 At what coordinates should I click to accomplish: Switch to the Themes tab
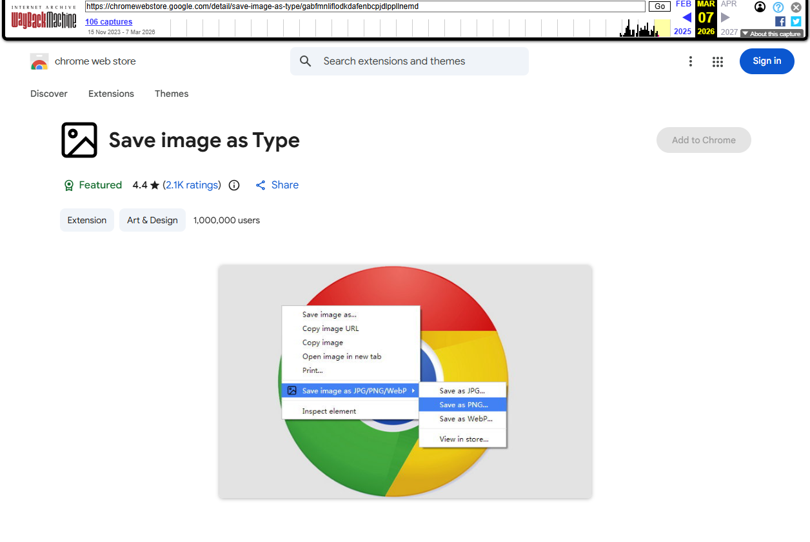[x=171, y=94]
